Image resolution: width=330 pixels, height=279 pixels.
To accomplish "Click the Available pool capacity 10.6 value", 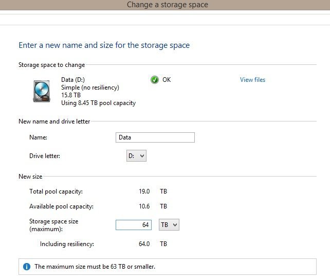I will pos(144,206).
